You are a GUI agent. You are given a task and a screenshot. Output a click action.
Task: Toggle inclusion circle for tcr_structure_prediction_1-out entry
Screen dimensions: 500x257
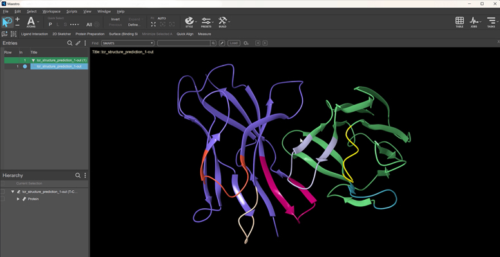pyautogui.click(x=25, y=66)
